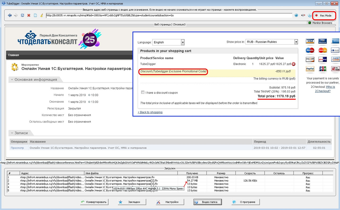This screenshot has height=210, width=340.
Task: Click the Операции column header
Action: click(19, 142)
